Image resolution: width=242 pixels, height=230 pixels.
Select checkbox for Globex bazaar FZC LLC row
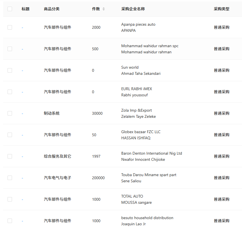point(10,135)
